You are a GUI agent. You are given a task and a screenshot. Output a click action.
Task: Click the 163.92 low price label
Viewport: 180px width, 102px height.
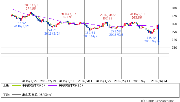point(21,23)
